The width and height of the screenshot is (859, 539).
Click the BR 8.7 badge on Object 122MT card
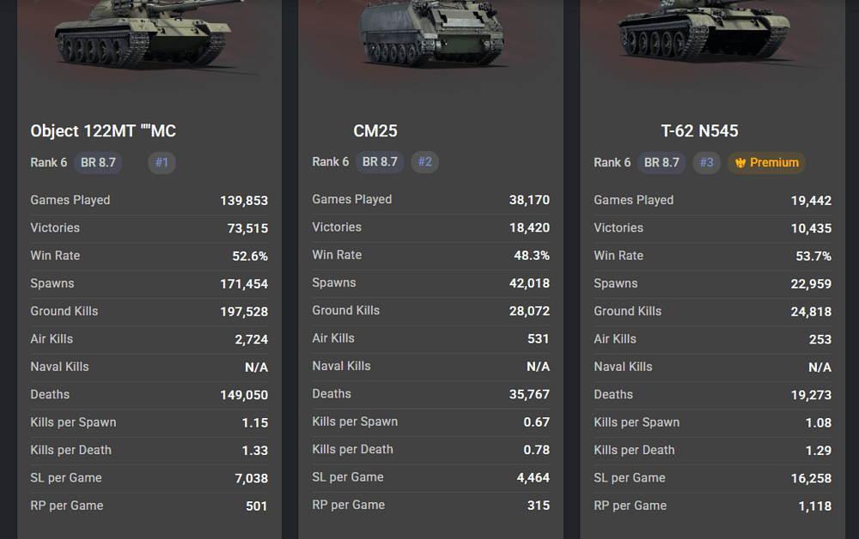[98, 162]
